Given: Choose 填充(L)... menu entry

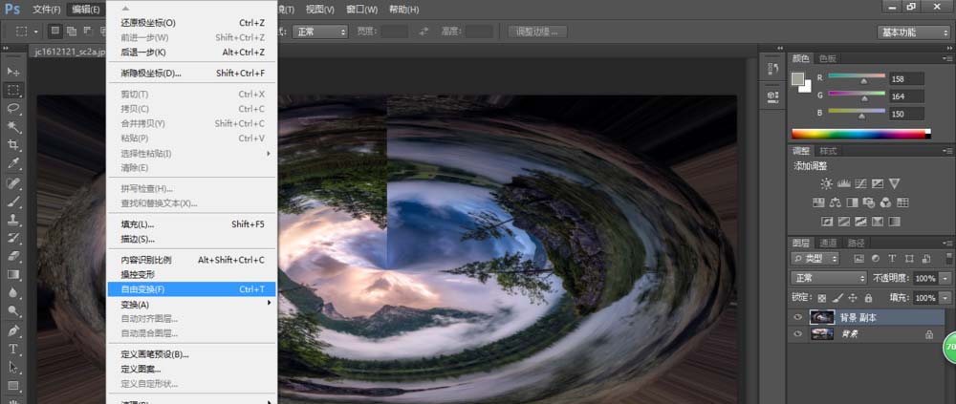Looking at the screenshot, I should 191,224.
